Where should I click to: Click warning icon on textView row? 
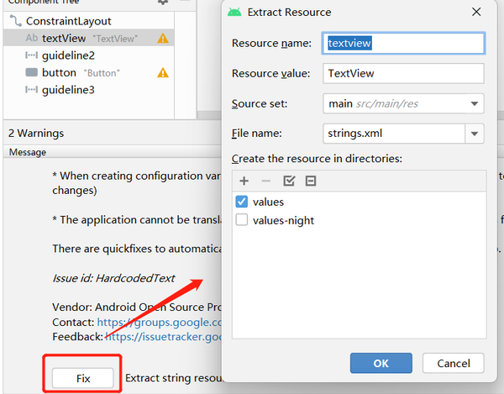coord(163,39)
